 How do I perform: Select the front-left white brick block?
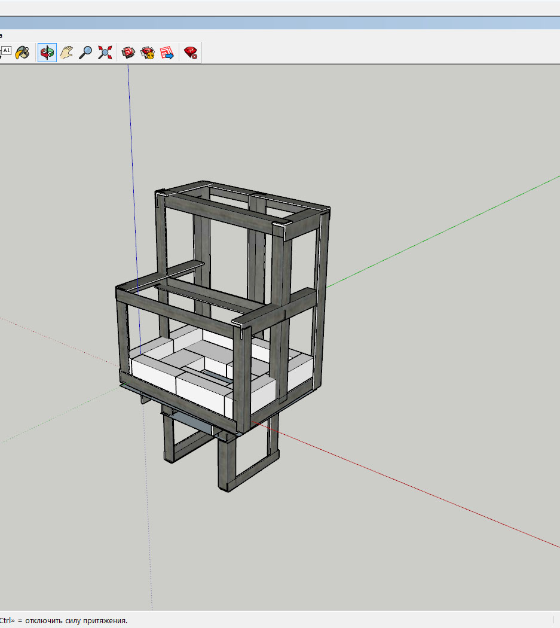[152, 373]
